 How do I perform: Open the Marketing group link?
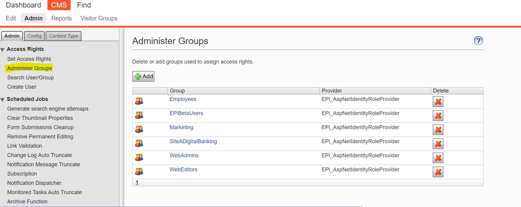pos(181,127)
